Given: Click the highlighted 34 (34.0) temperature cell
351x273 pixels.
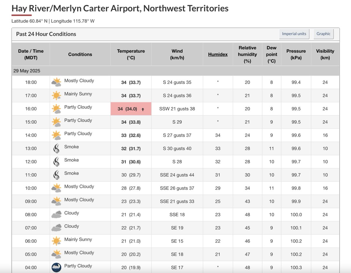Looking at the screenshot, I should click(131, 109).
